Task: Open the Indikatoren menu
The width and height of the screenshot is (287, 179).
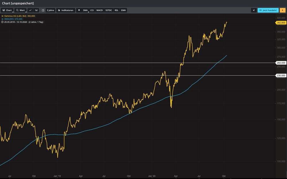Action: [66, 10]
